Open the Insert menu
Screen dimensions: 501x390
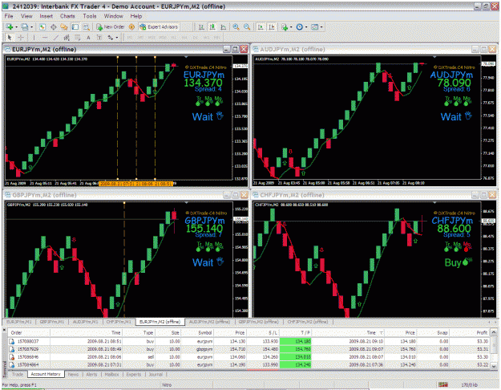coord(46,16)
